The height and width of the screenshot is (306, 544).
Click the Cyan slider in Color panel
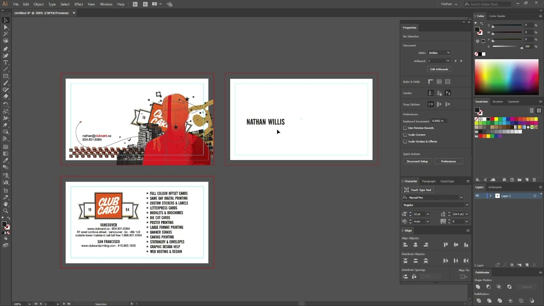pos(507,26)
